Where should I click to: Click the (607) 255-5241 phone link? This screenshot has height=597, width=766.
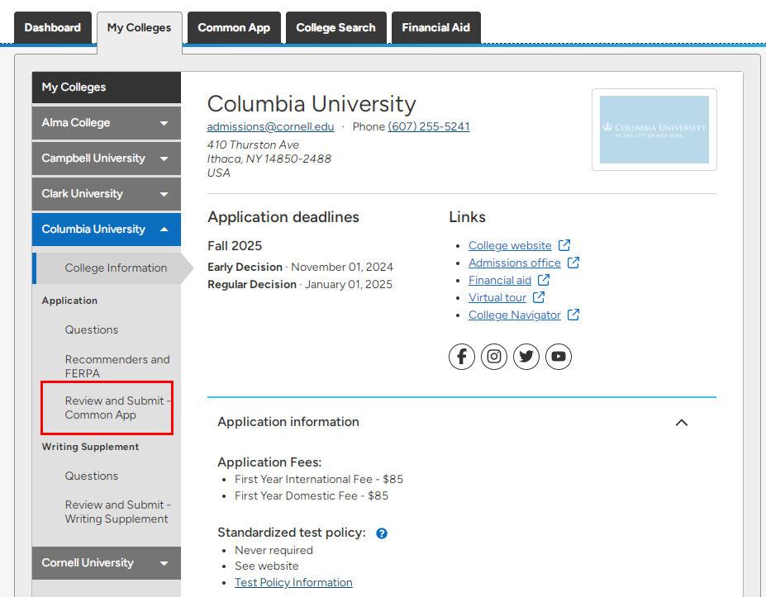point(428,126)
